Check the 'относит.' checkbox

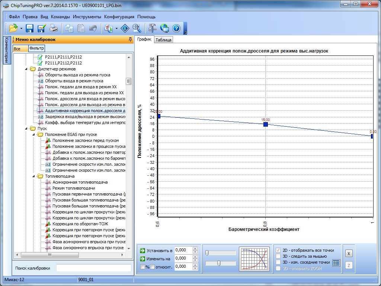152,267
